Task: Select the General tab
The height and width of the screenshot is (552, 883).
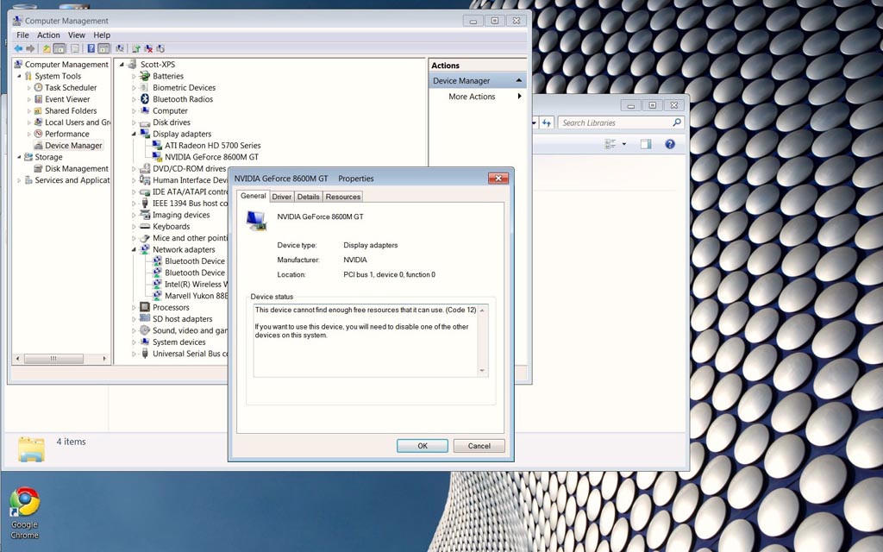Action: [x=254, y=196]
